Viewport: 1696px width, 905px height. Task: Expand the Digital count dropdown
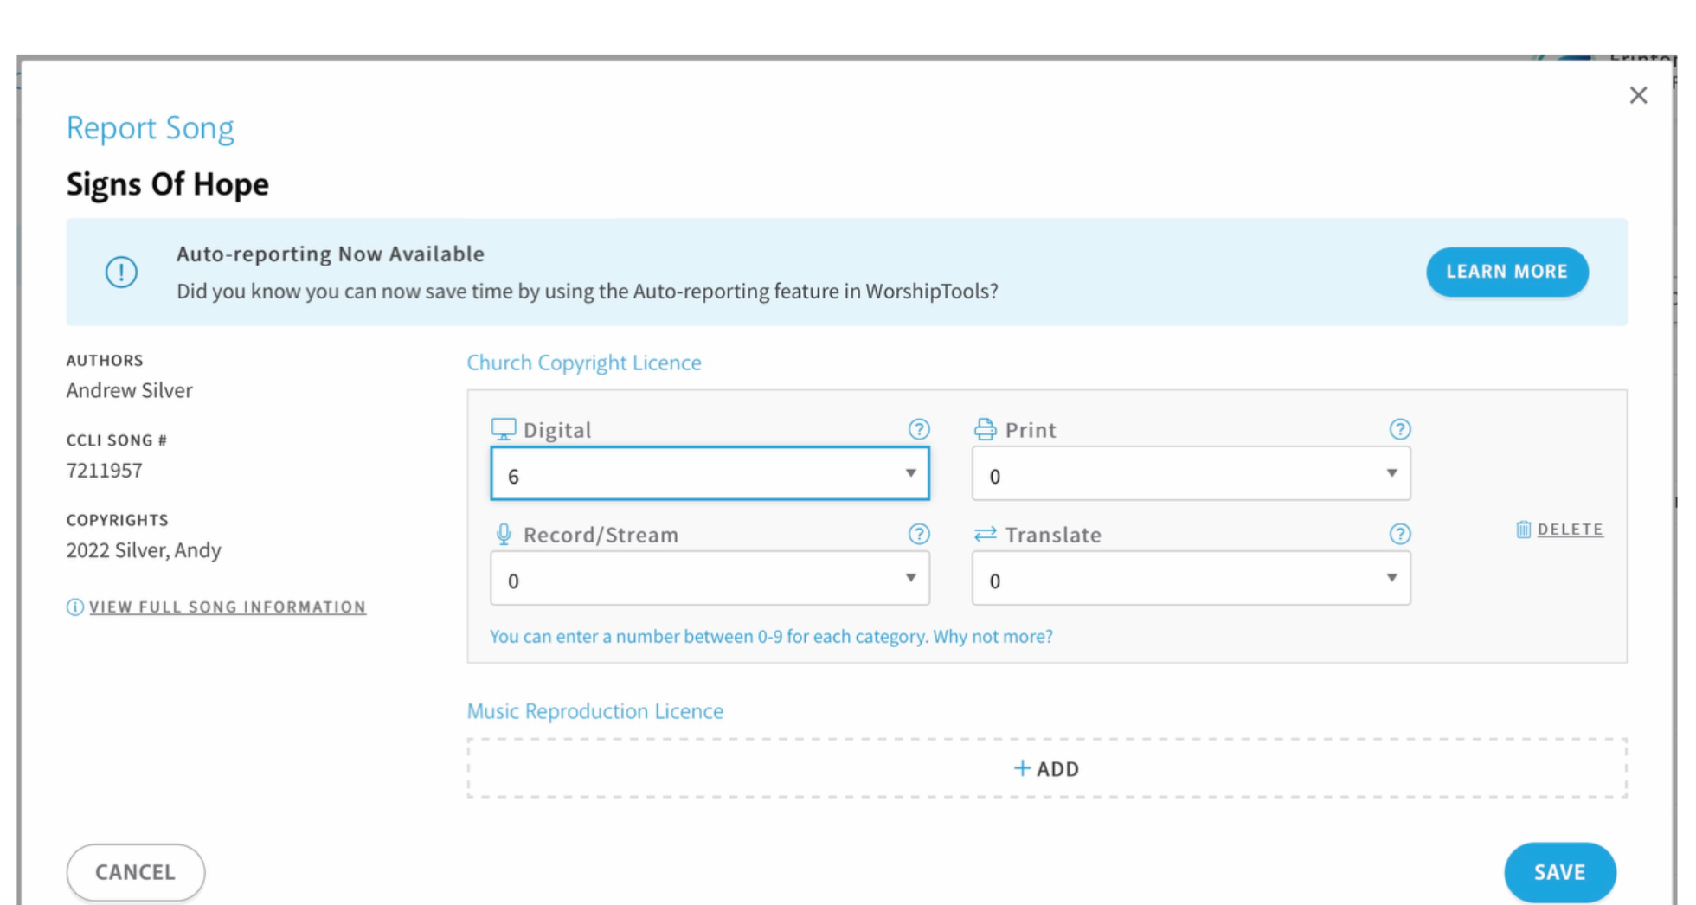tap(912, 473)
